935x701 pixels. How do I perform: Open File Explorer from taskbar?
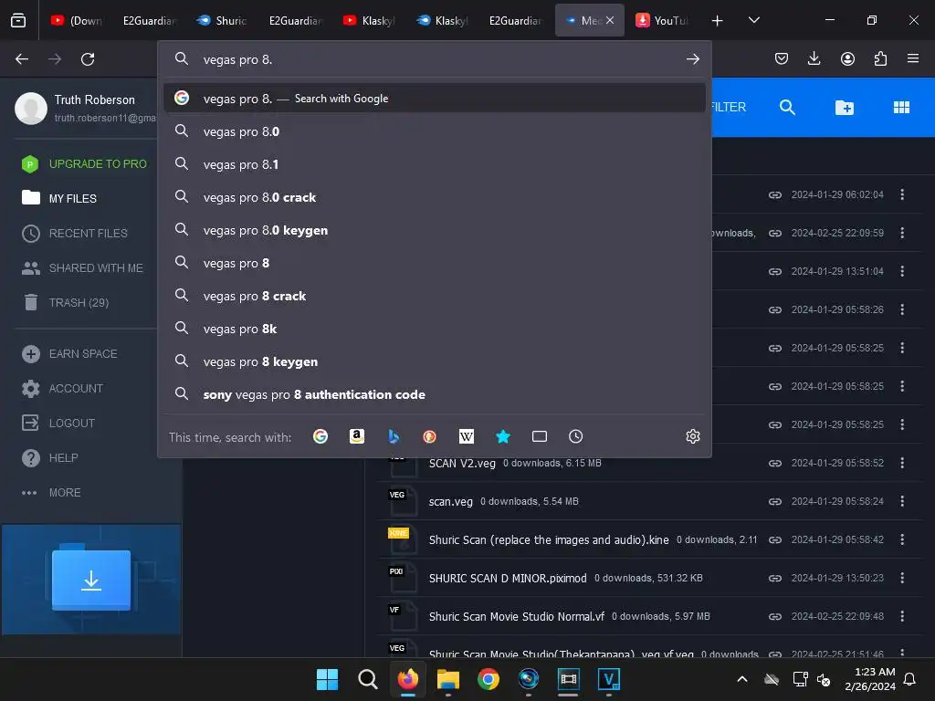(447, 679)
